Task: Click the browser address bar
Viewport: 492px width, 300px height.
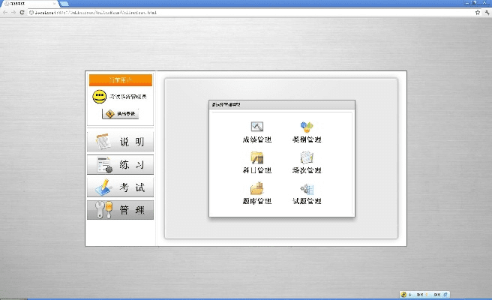Action: click(240, 13)
